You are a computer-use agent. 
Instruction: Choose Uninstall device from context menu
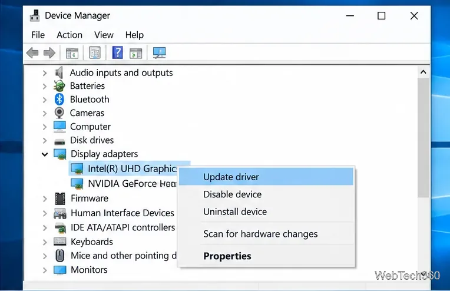click(x=266, y=212)
